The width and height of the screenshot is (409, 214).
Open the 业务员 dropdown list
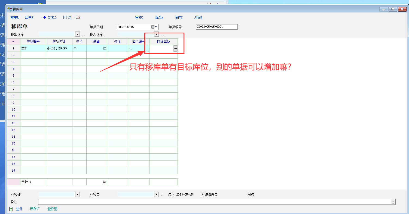(156, 194)
